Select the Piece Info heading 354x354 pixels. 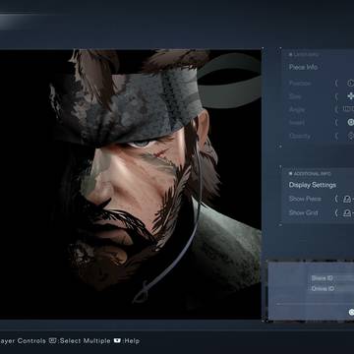click(303, 67)
